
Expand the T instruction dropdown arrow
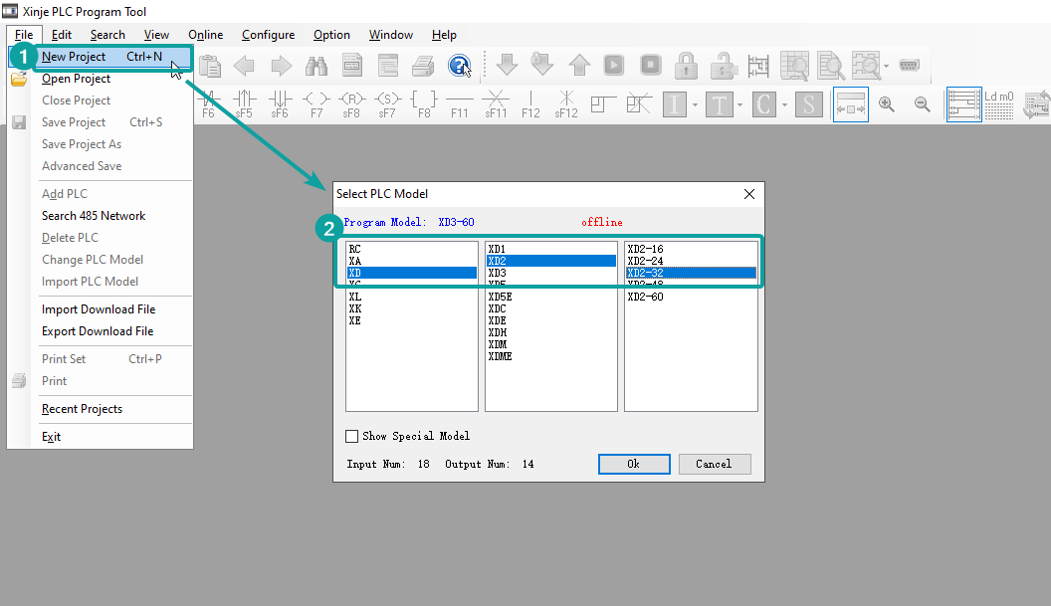tap(740, 104)
